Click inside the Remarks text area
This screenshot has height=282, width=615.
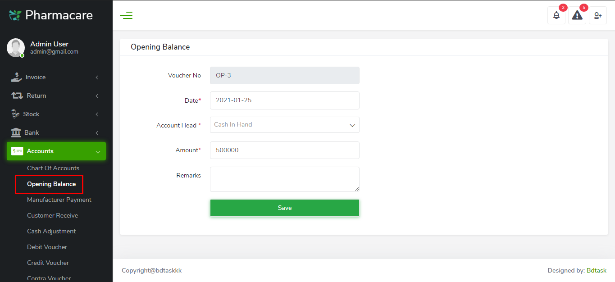(x=284, y=179)
